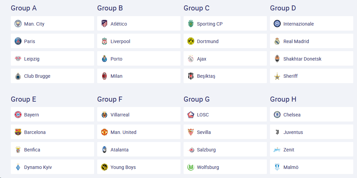Click the Group G heading
Viewport: 357px width, 178px height.
point(196,99)
